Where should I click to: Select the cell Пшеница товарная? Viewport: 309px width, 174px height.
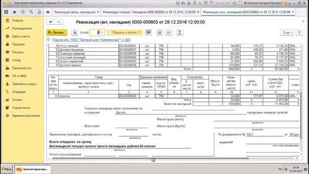coord(89,54)
